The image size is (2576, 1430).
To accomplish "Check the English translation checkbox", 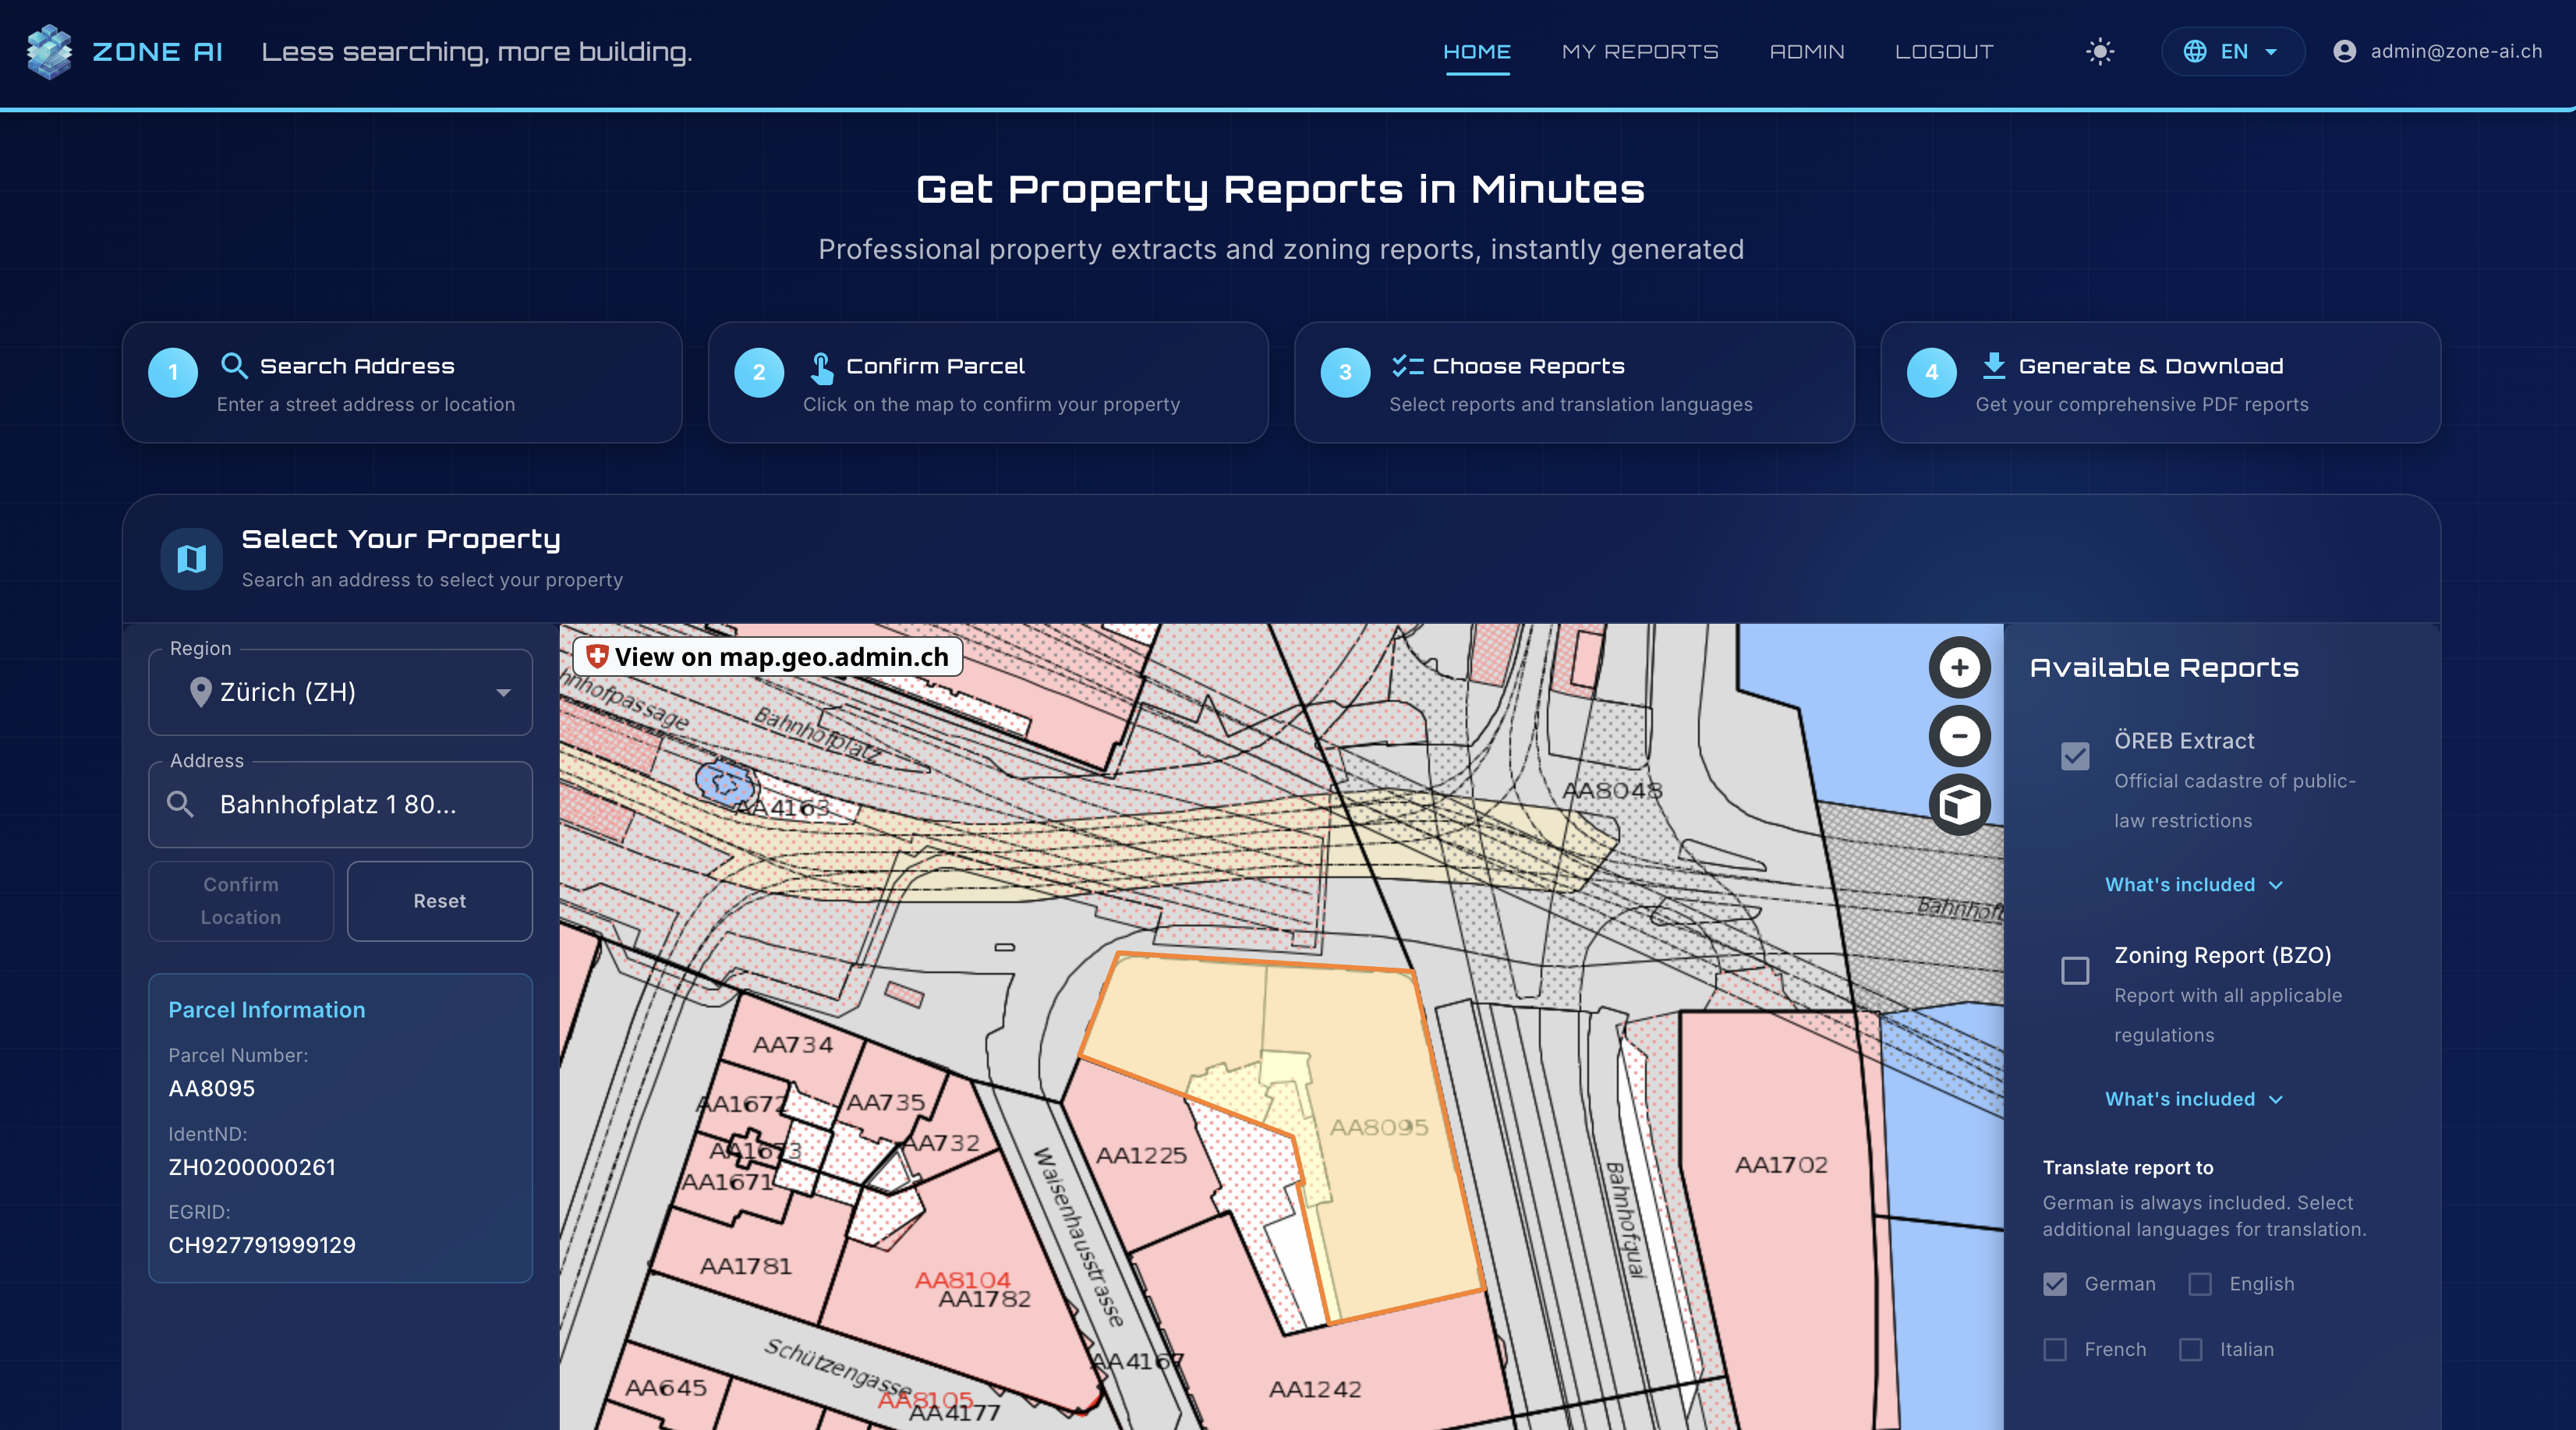I will (2200, 1284).
